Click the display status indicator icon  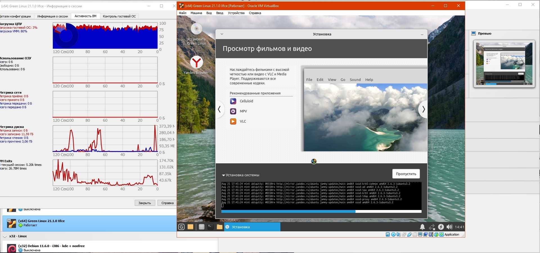(420, 234)
